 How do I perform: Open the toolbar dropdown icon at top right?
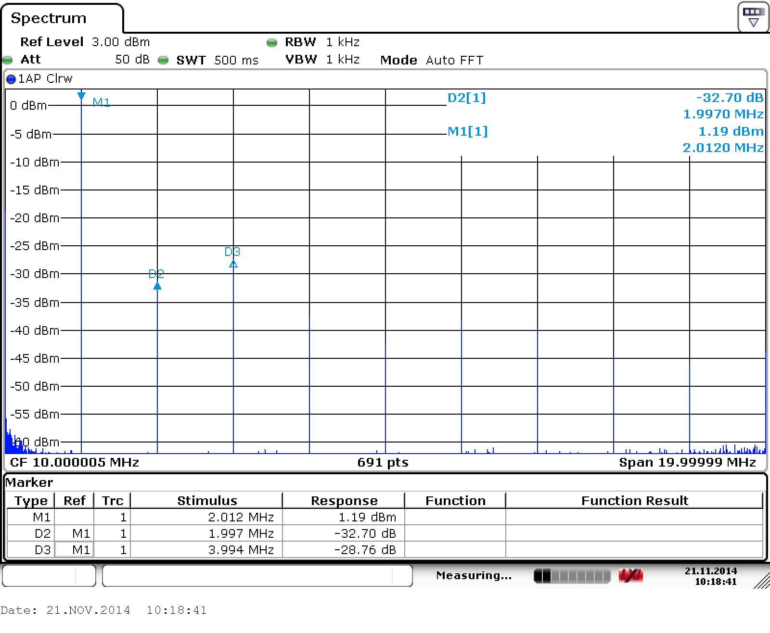point(753,17)
